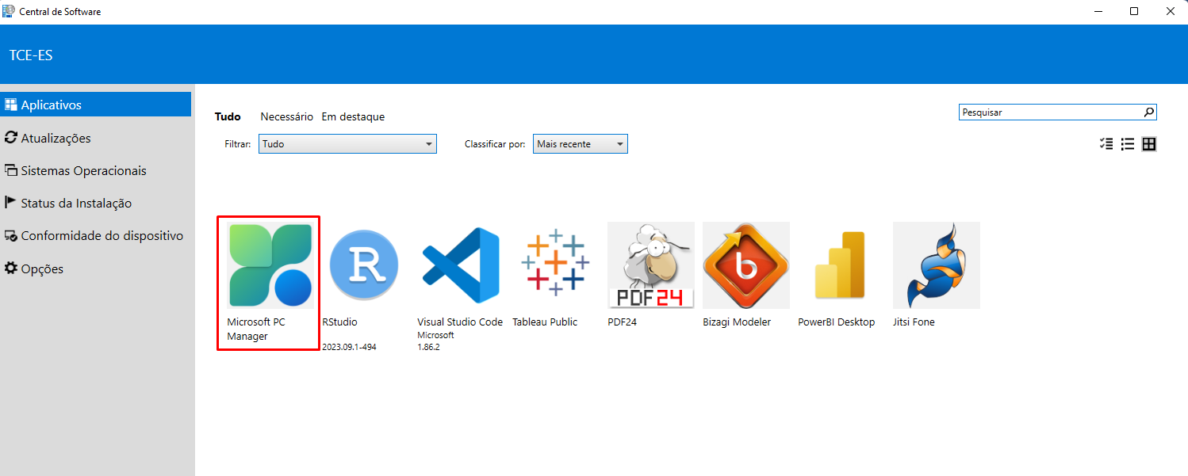Click the RStudio label text

coord(339,322)
